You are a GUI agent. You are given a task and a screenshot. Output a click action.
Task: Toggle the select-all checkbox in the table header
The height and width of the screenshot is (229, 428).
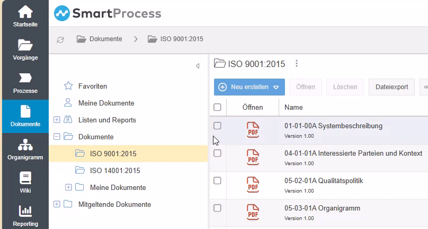coord(217,107)
